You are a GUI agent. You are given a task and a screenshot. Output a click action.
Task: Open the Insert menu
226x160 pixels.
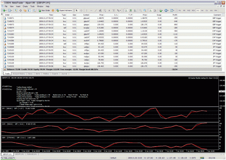[x=18, y=7]
